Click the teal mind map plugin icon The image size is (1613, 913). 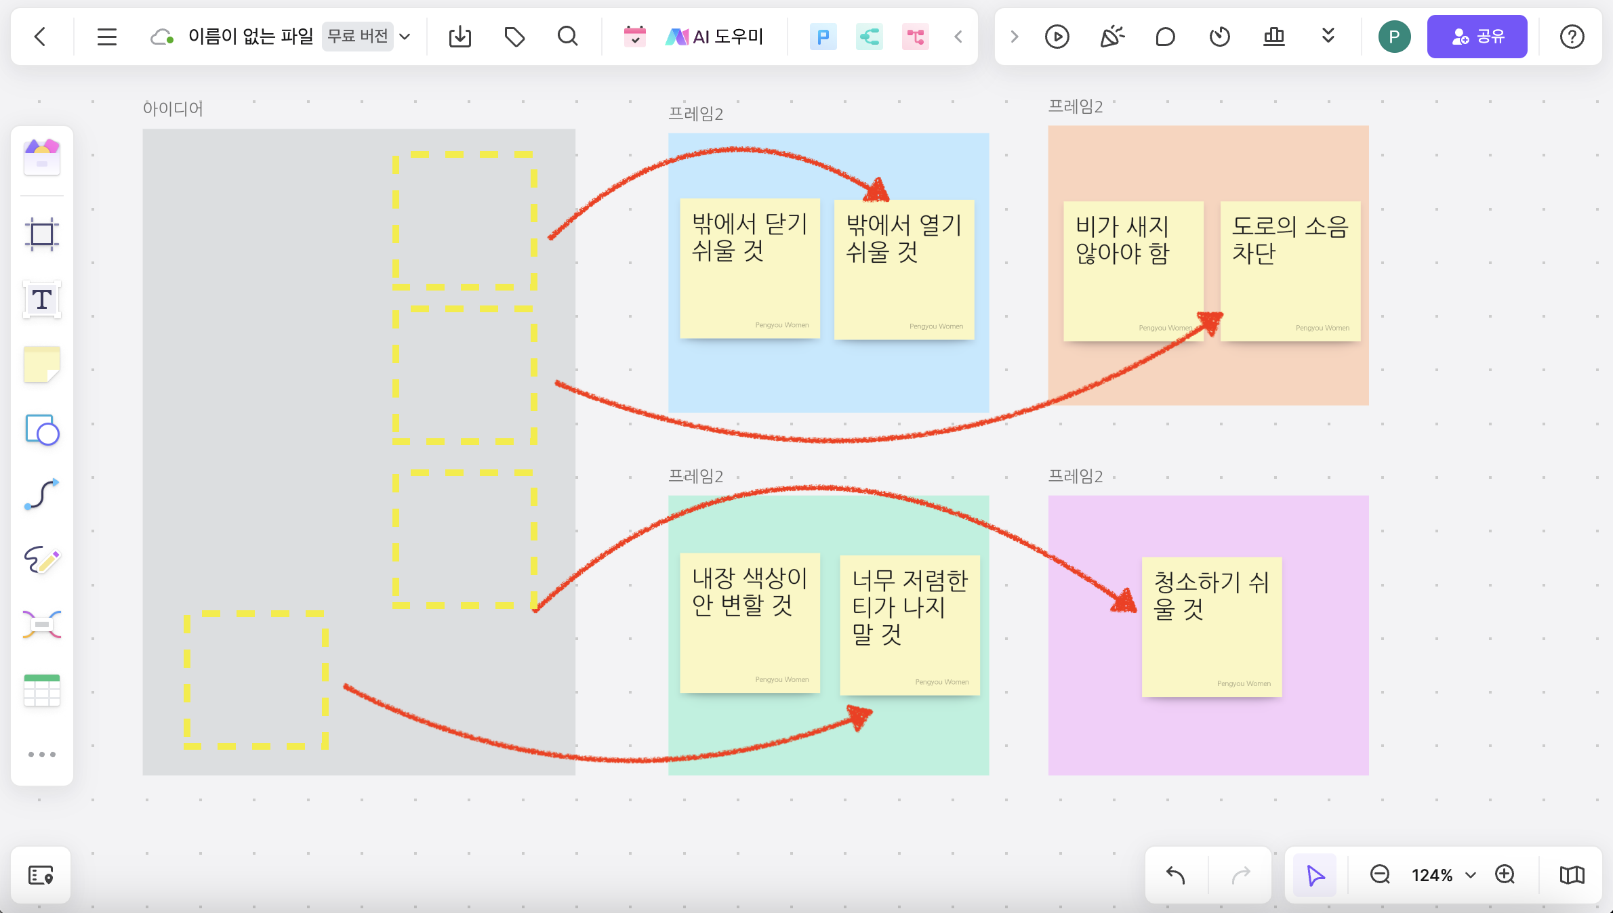pos(870,37)
